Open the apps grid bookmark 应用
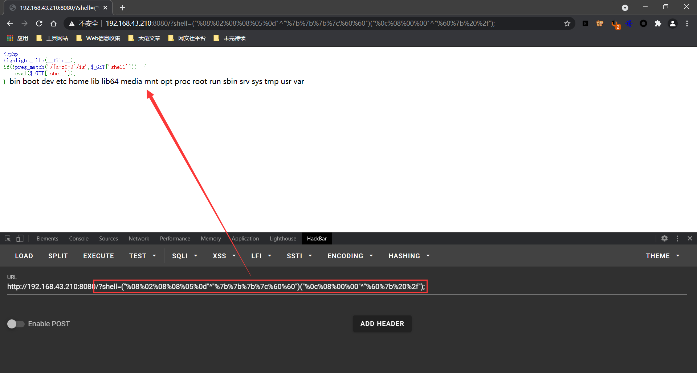This screenshot has height=373, width=697. click(18, 38)
